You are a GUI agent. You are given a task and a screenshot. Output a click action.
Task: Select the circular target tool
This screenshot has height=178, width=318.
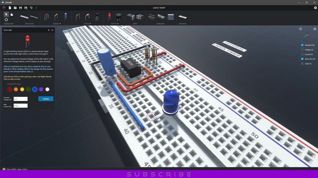(x=6, y=20)
